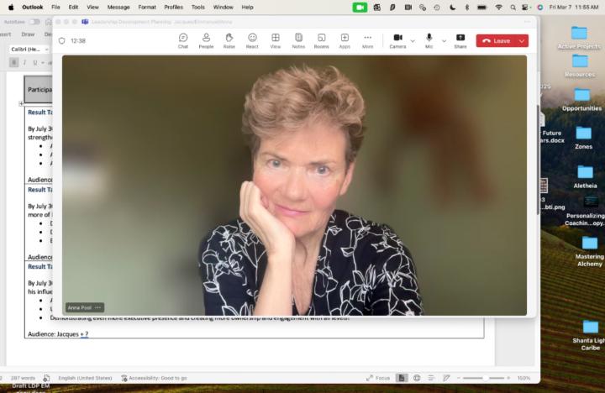
Task: Leave the Teams meeting
Action: pyautogui.click(x=497, y=41)
